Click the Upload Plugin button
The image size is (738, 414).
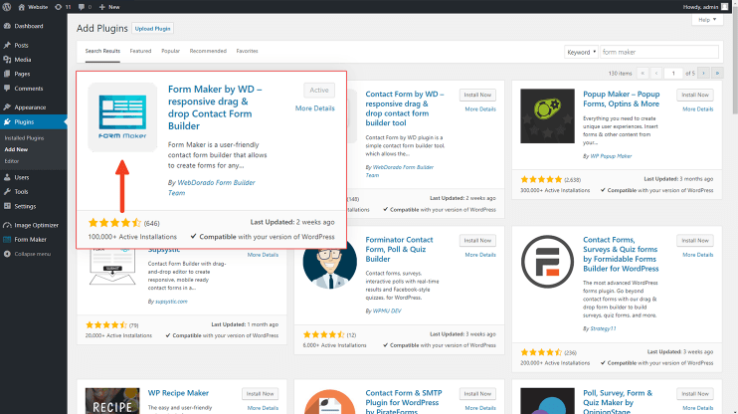coord(152,29)
